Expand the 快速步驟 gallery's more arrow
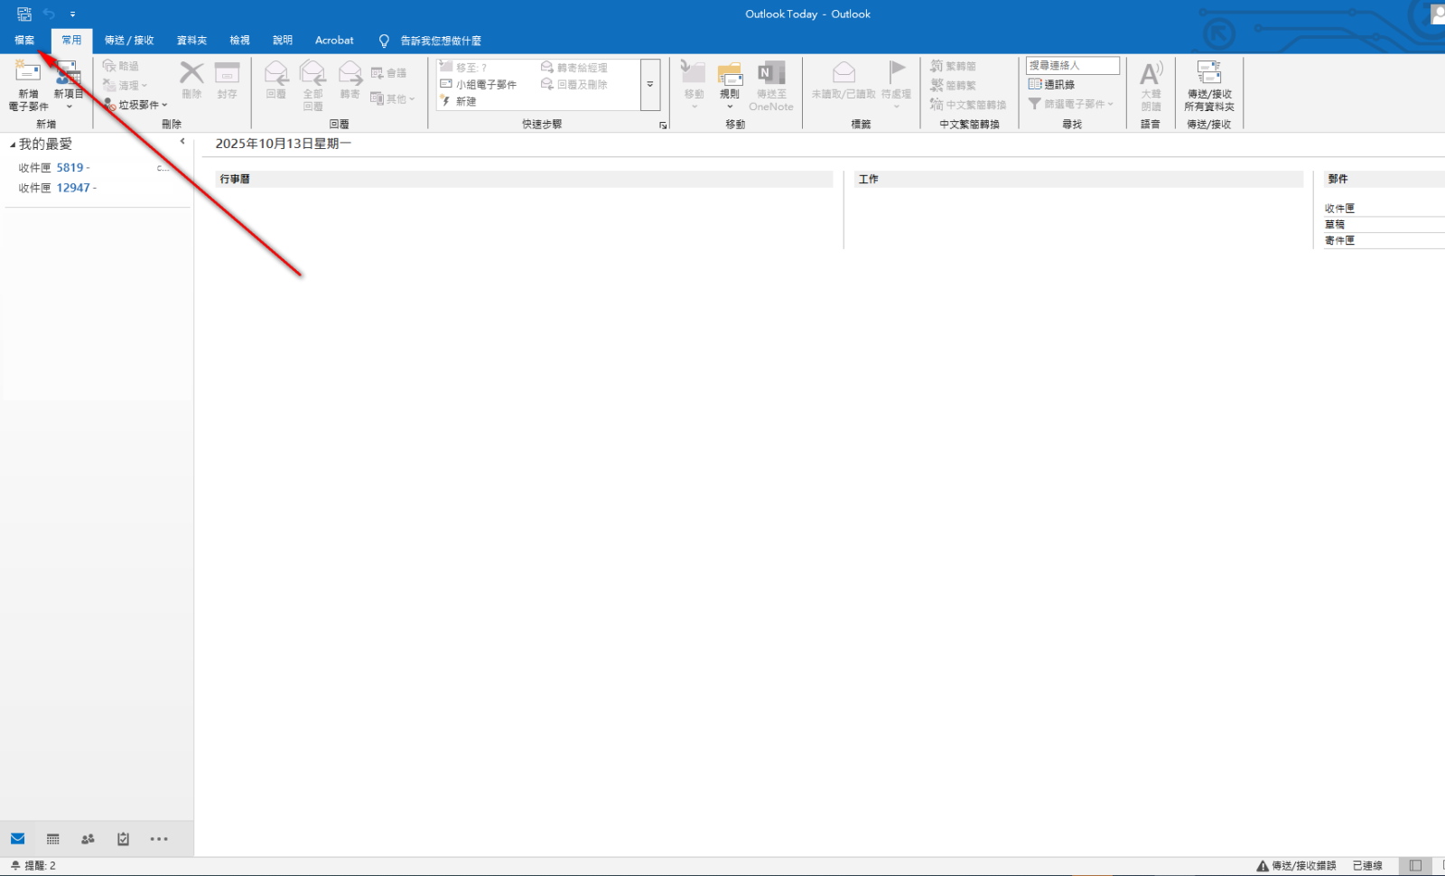Image resolution: width=1445 pixels, height=876 pixels. 650,85
